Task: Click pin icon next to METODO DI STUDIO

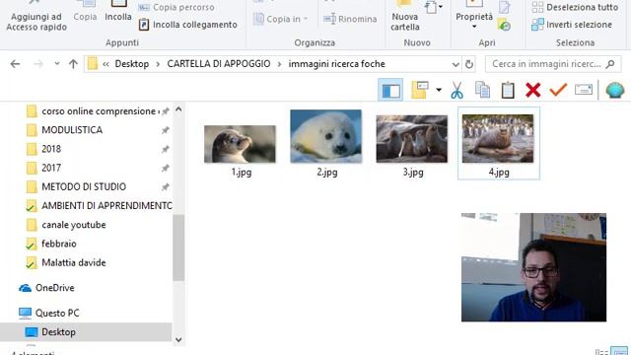Action: coord(165,187)
